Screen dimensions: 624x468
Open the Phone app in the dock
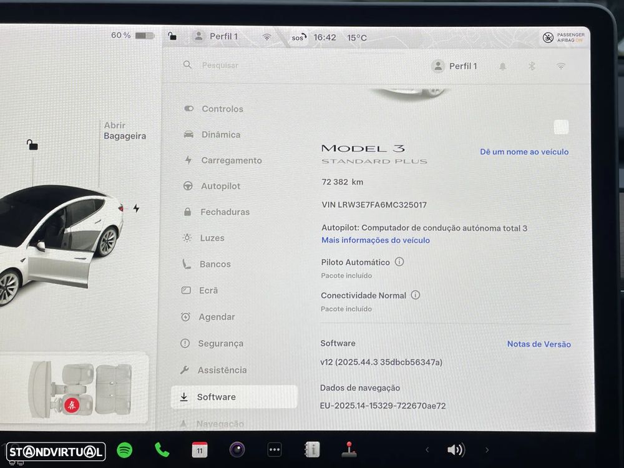(162, 450)
